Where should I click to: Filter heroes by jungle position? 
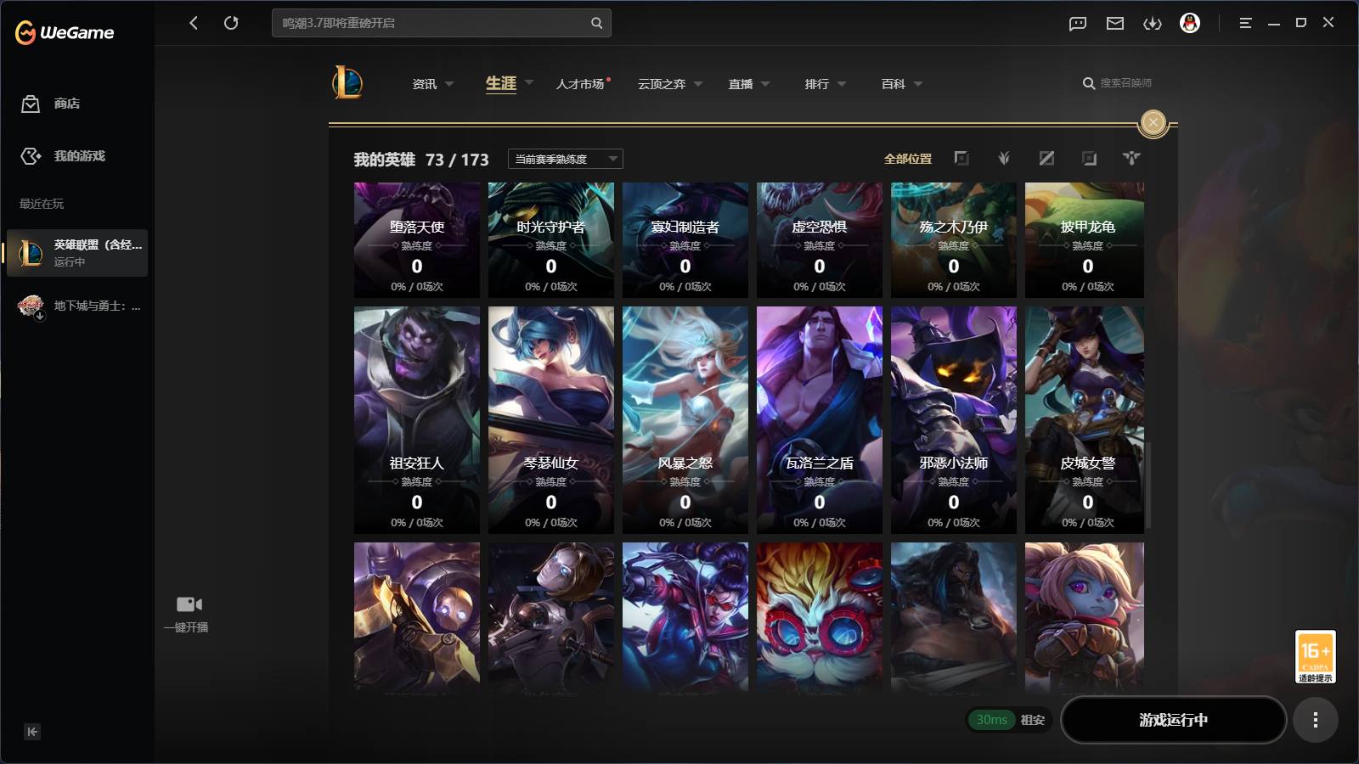(1004, 158)
